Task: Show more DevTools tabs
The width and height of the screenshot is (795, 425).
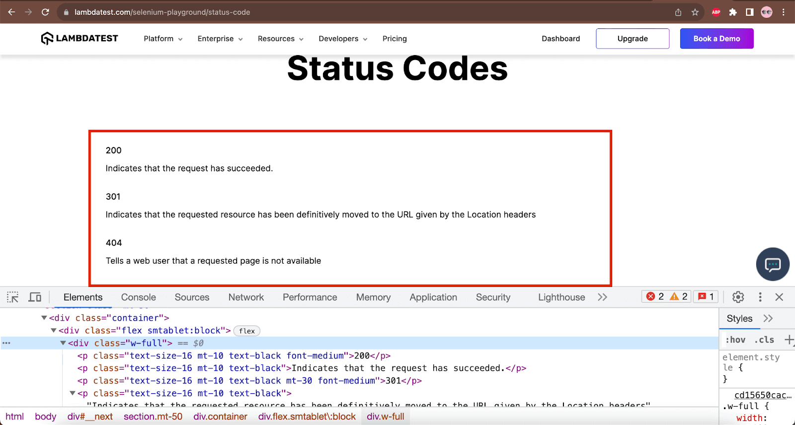Action: pyautogui.click(x=602, y=297)
